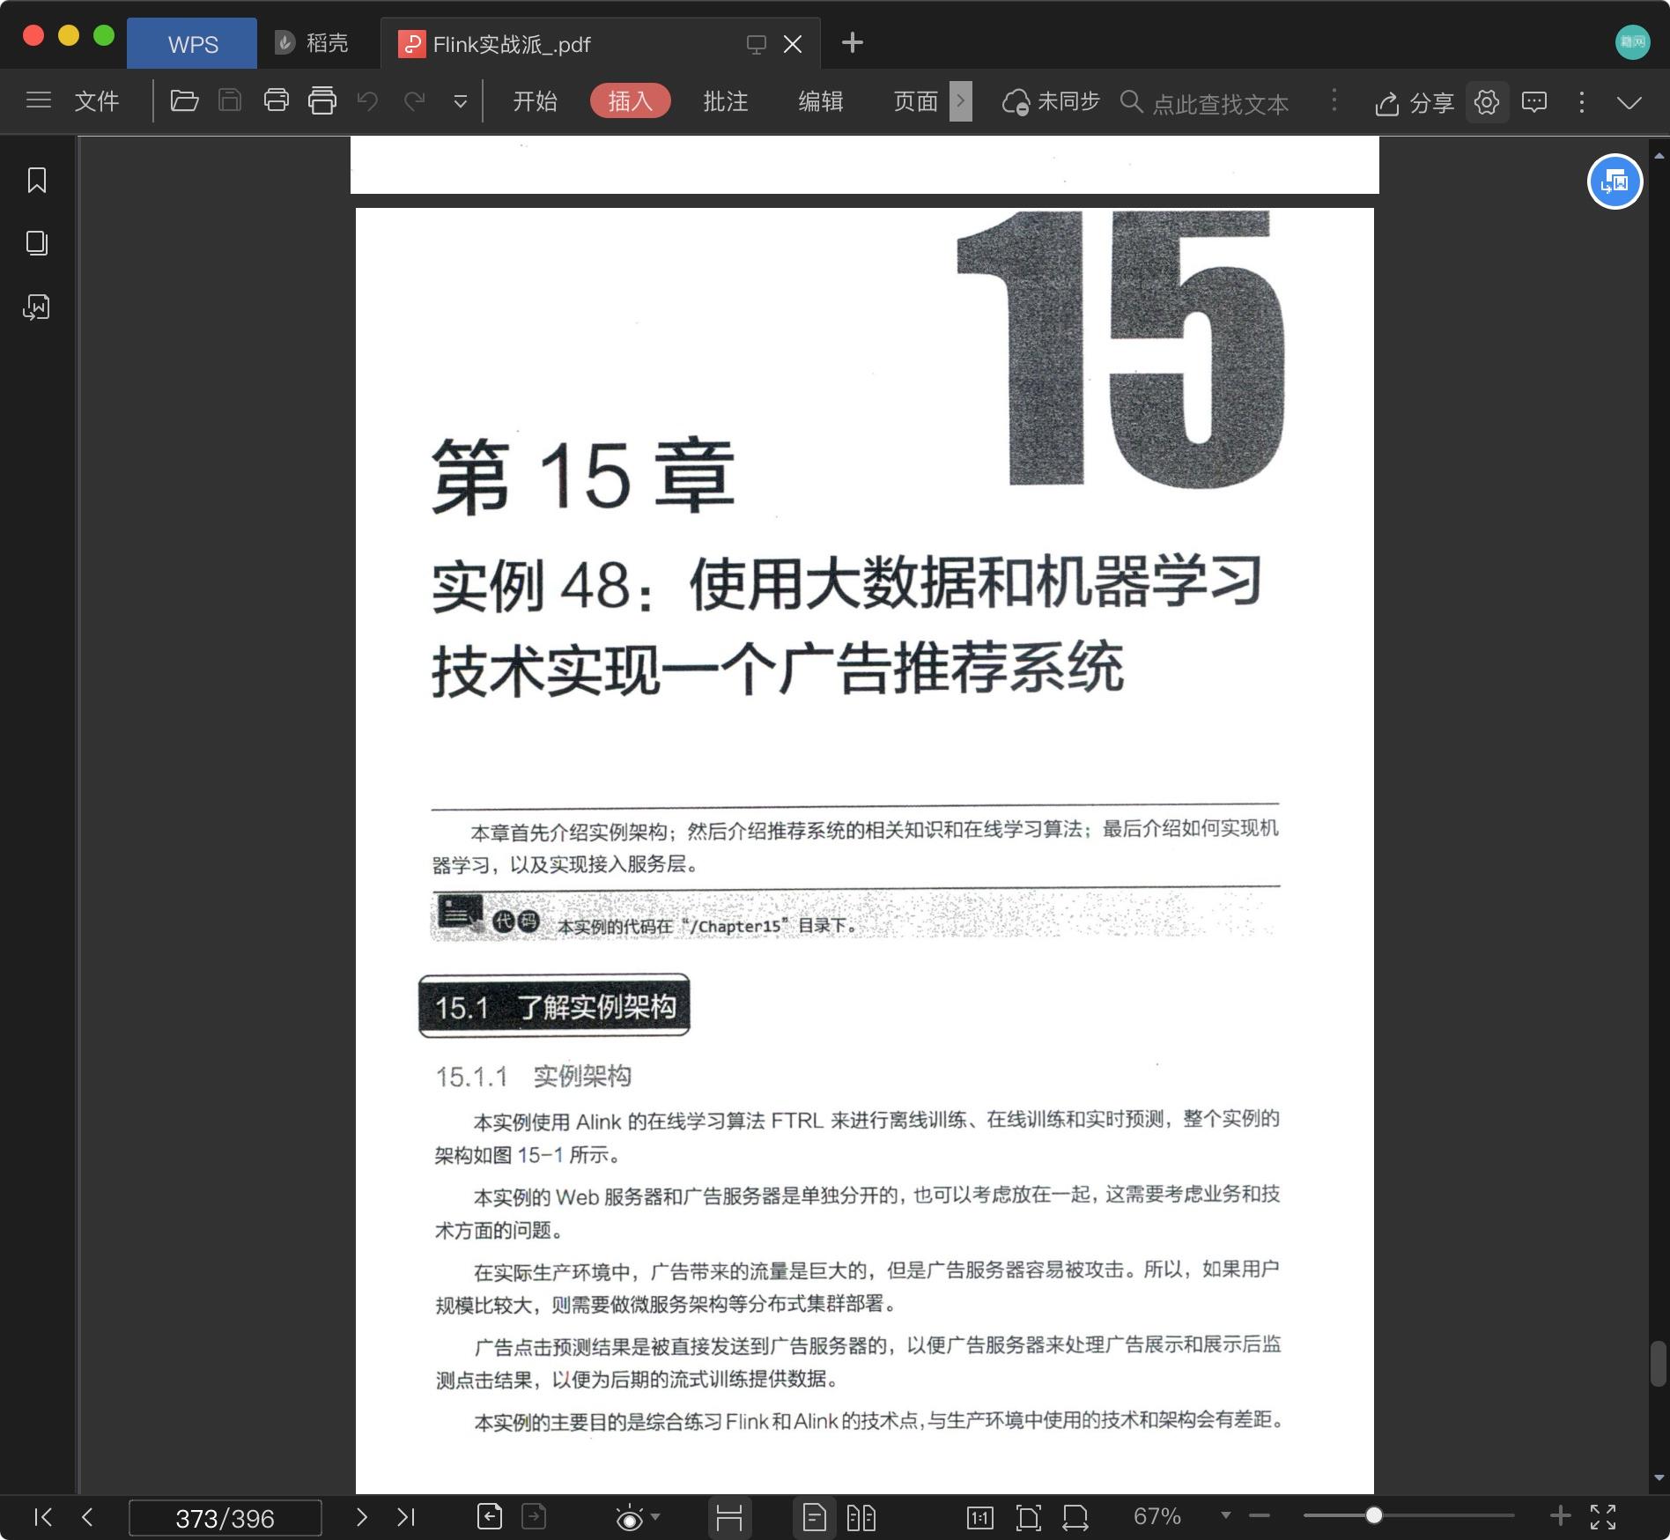Switch to the 开始 ribbon tab
1670x1540 pixels.
(536, 101)
